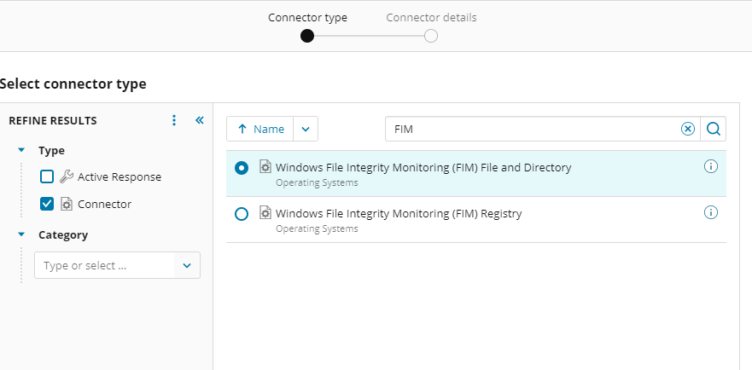Select FIM File and Directory radio button

point(242,168)
